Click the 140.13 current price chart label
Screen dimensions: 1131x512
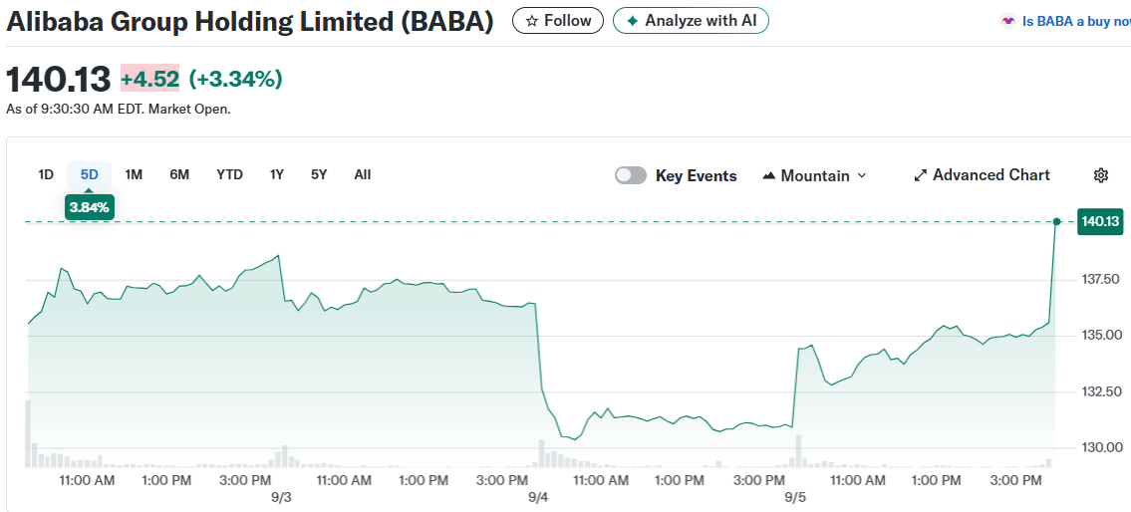point(1100,221)
